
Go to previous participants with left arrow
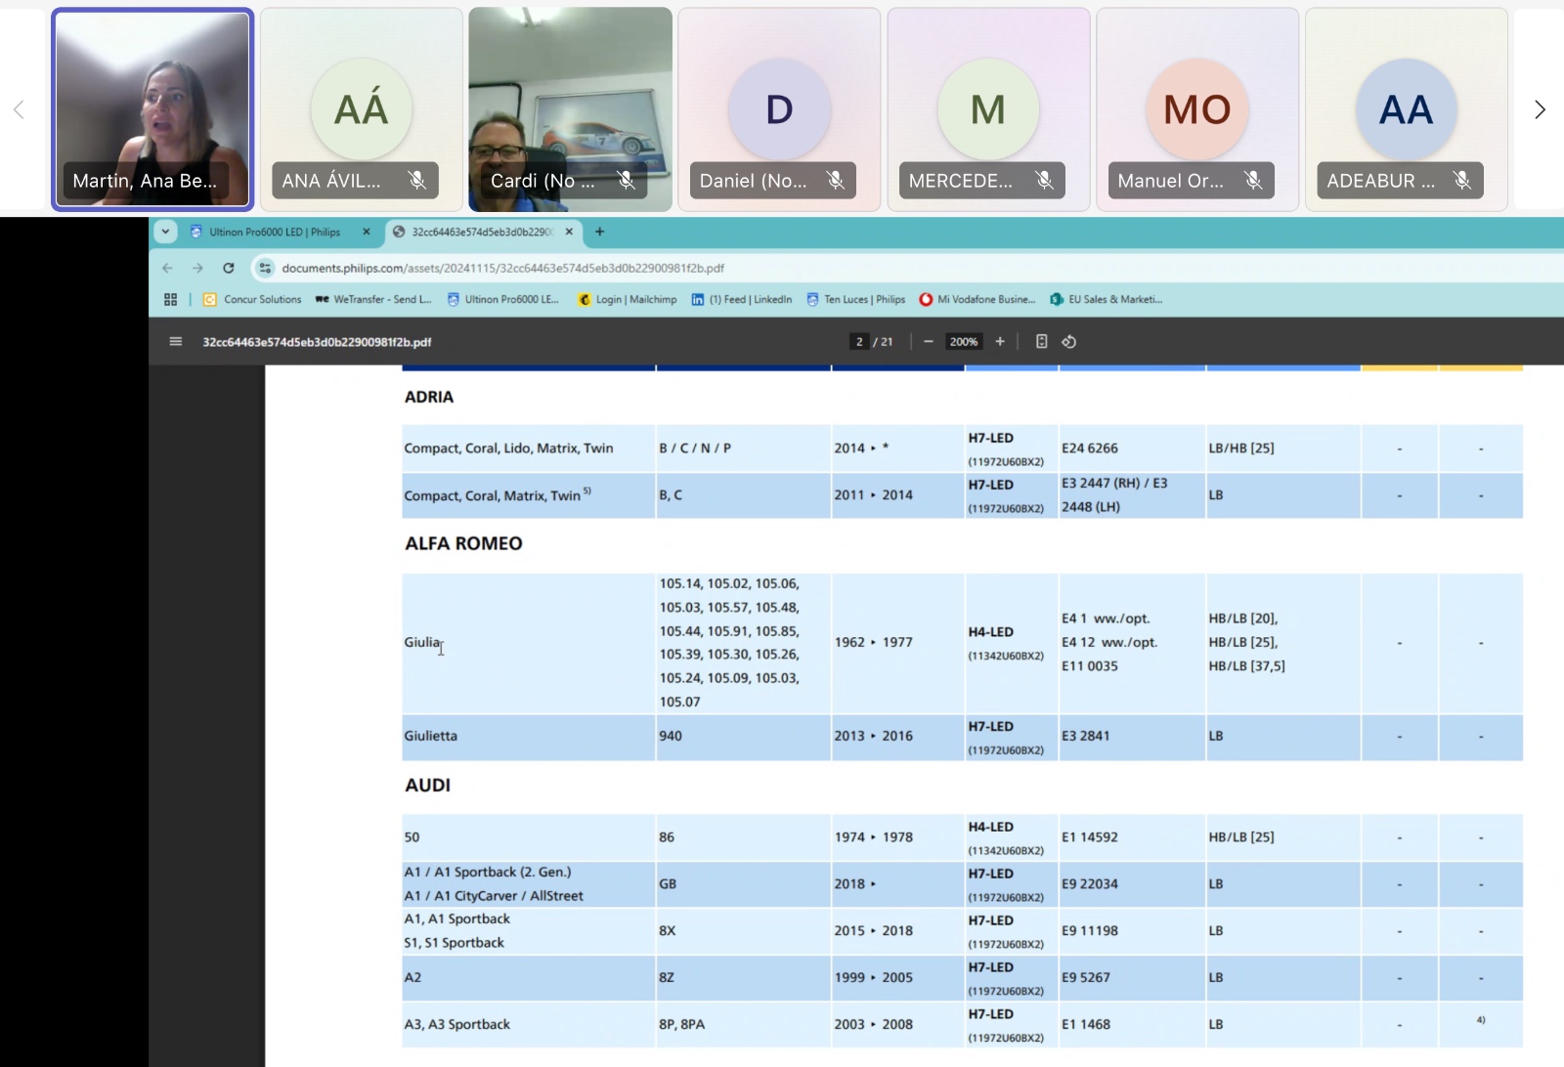(19, 109)
